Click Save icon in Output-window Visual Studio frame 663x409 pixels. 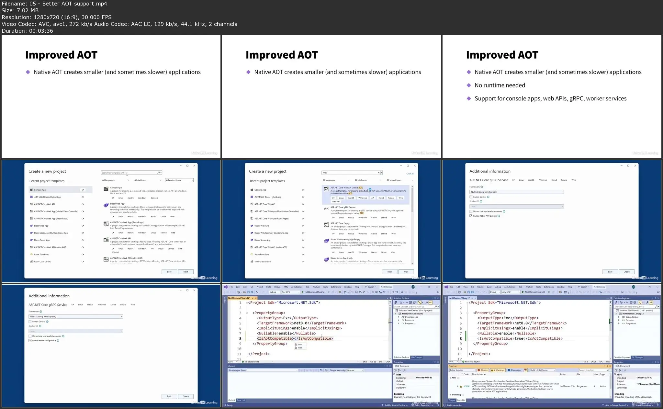(x=248, y=292)
